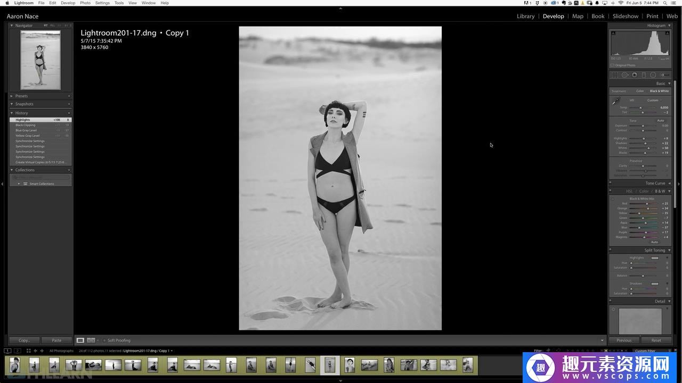Click the Highlights slider in Basic panel
The image size is (682, 383).
tap(644, 138)
